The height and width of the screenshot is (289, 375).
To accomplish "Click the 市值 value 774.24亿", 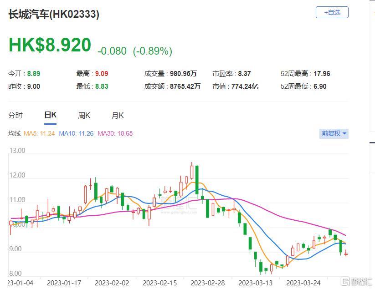I will click(245, 86).
